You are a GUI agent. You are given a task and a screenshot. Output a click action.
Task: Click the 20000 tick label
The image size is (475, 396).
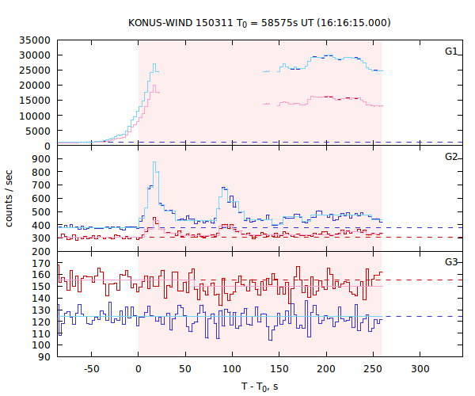coord(35,86)
